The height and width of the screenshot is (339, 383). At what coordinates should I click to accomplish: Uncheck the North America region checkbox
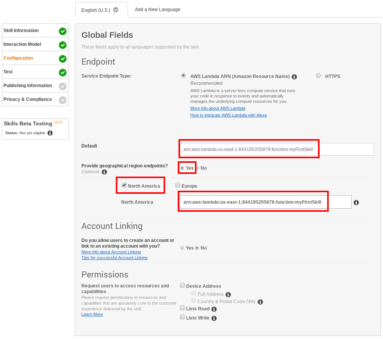(124, 185)
